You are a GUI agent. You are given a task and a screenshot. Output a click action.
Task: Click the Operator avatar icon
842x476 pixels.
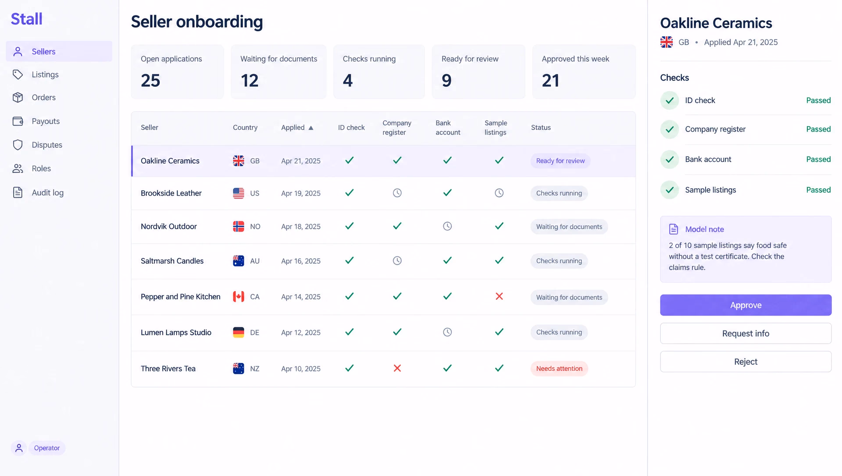coord(19,448)
